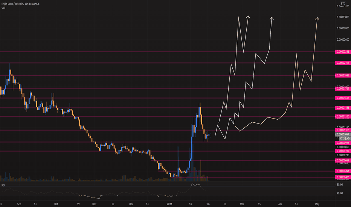Viewport: 351px width, 207px height.
Task: Click the Feb date on time axis
Action: [x=208, y=204]
